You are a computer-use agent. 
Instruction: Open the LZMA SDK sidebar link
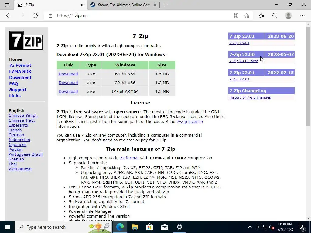20,71
